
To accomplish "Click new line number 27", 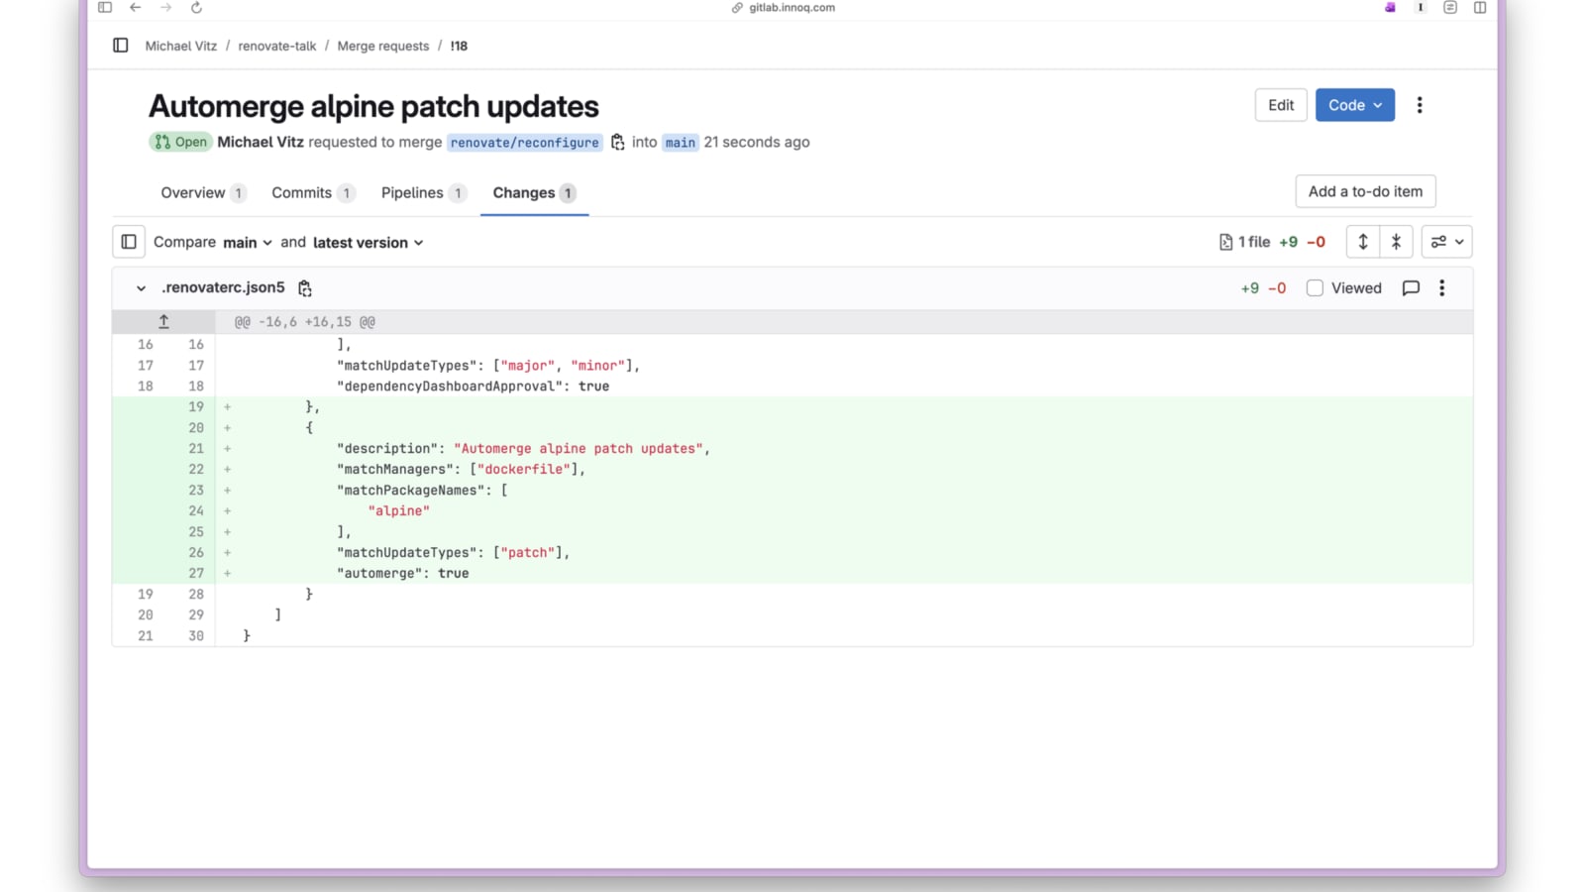I will tap(196, 574).
